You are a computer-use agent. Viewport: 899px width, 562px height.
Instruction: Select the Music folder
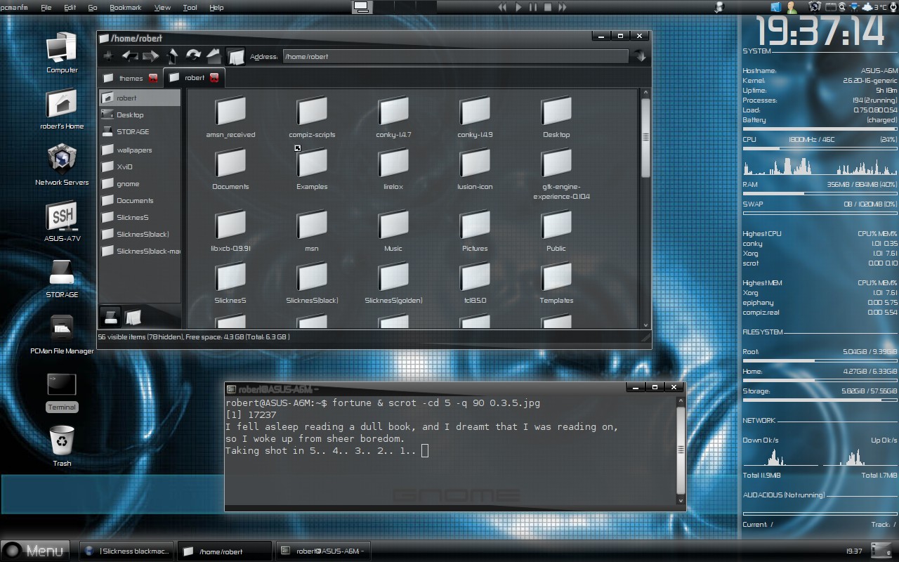pos(393,230)
